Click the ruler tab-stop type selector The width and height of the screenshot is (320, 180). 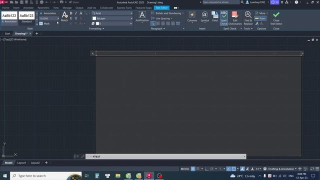pyautogui.click(x=93, y=53)
